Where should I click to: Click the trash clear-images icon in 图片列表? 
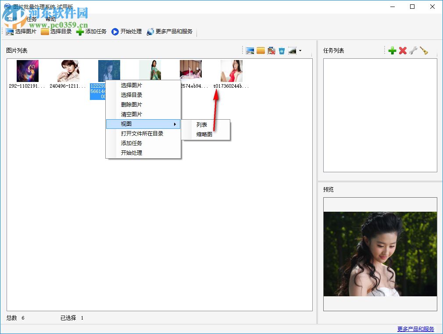click(x=282, y=50)
